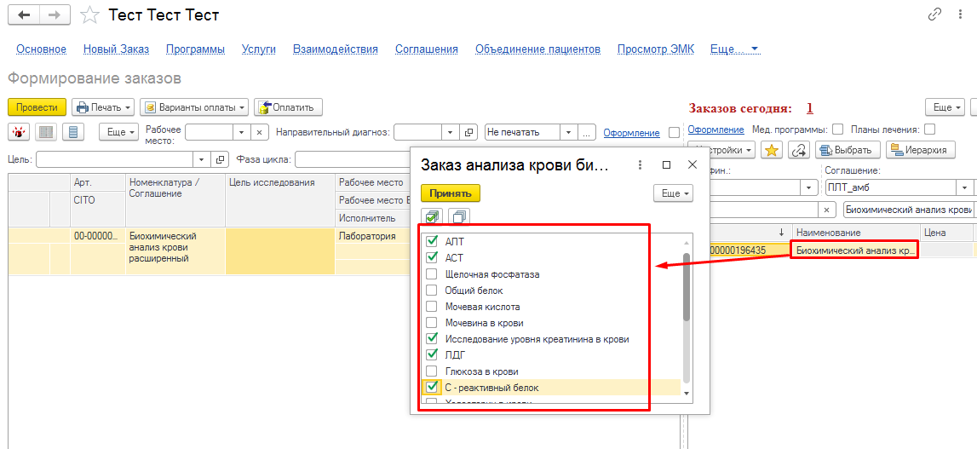Image resolution: width=977 pixels, height=449 pixels.
Task: Mark page as favorite with title star
Action: (x=89, y=15)
